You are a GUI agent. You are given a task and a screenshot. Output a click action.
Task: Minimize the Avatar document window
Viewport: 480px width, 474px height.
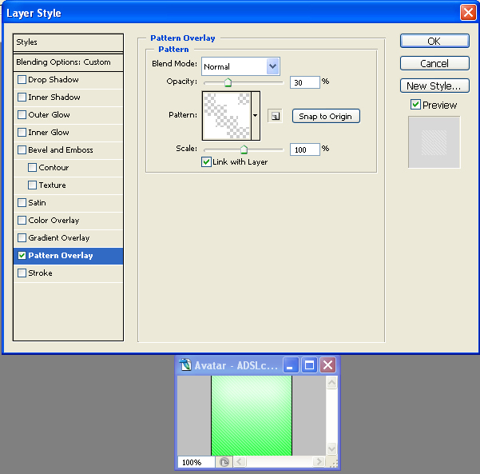pos(291,365)
